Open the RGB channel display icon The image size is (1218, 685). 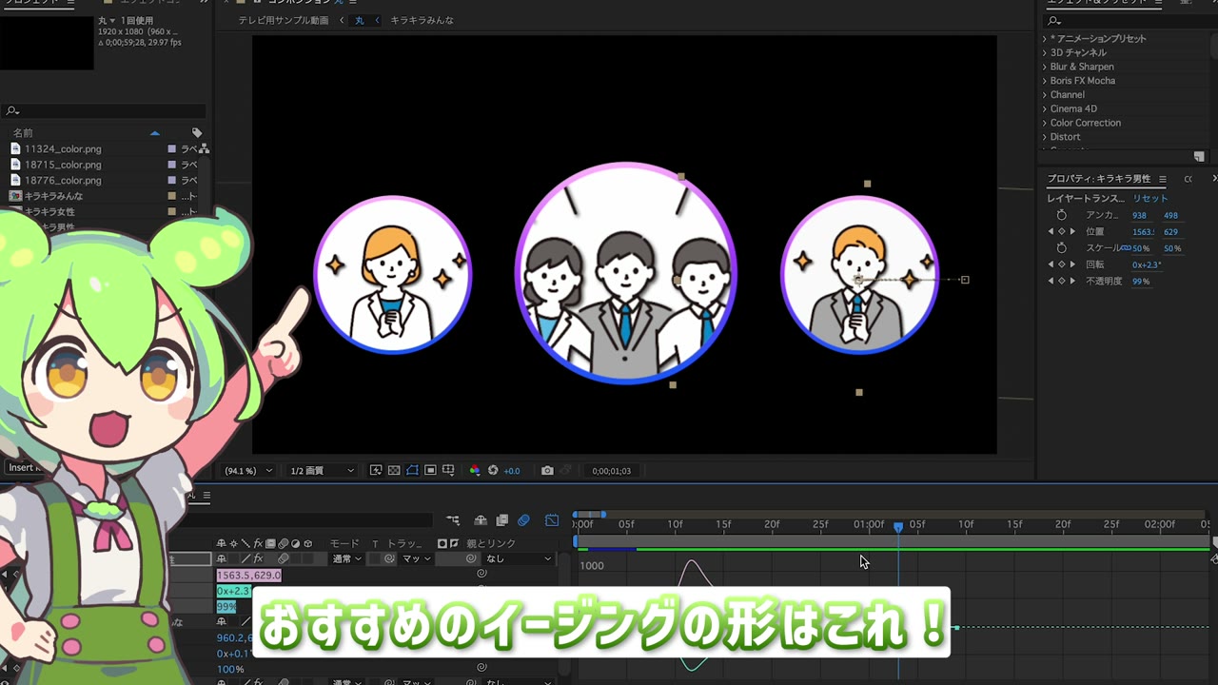475,470
